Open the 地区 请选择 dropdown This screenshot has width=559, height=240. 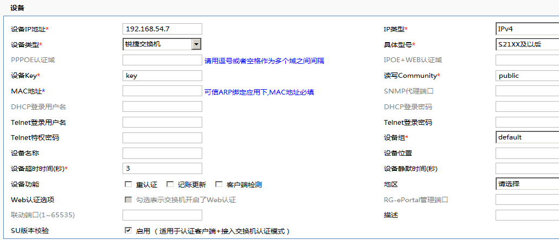click(x=527, y=184)
